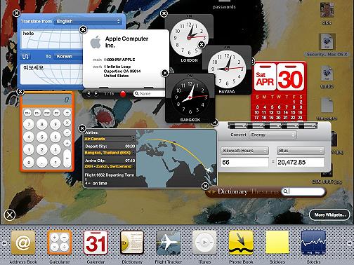
Task: Click the 20,472.85 result field
Action: click(301, 162)
